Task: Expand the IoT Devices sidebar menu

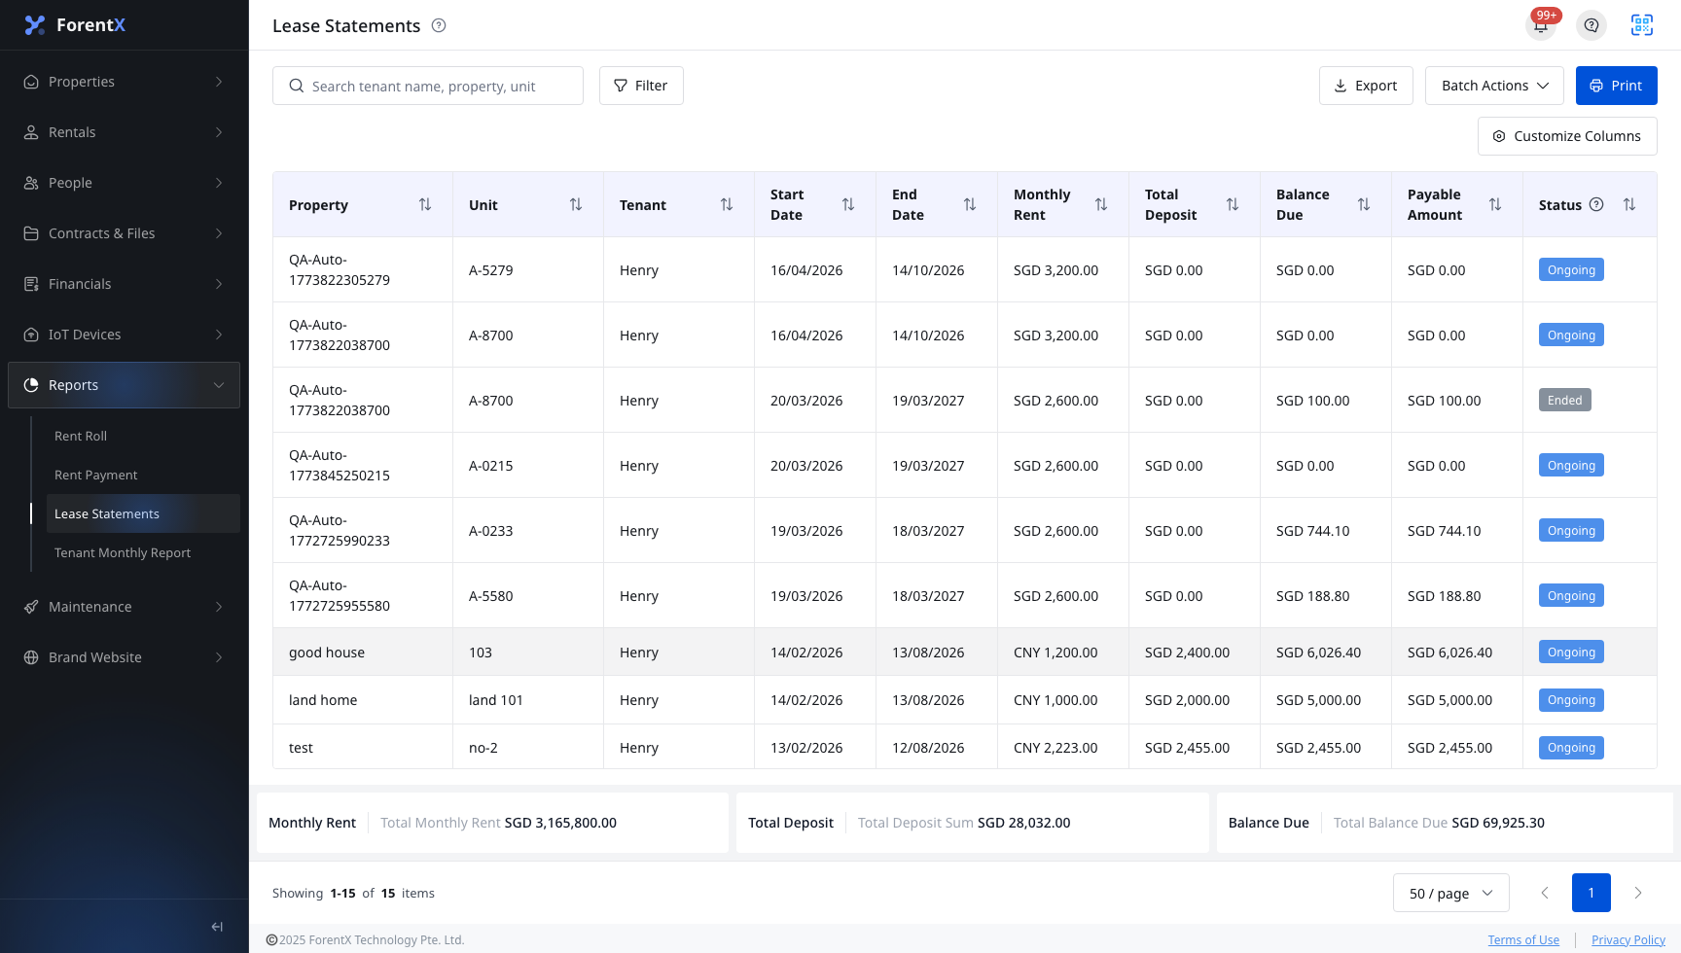Action: (x=125, y=335)
